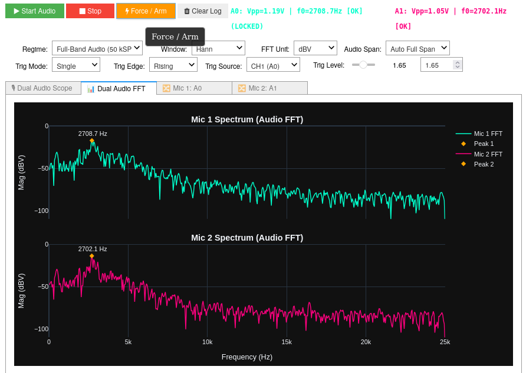The width and height of the screenshot is (526, 373).
Task: Open the Trig Source dropdown showing CH1 (A0)
Action: click(273, 65)
